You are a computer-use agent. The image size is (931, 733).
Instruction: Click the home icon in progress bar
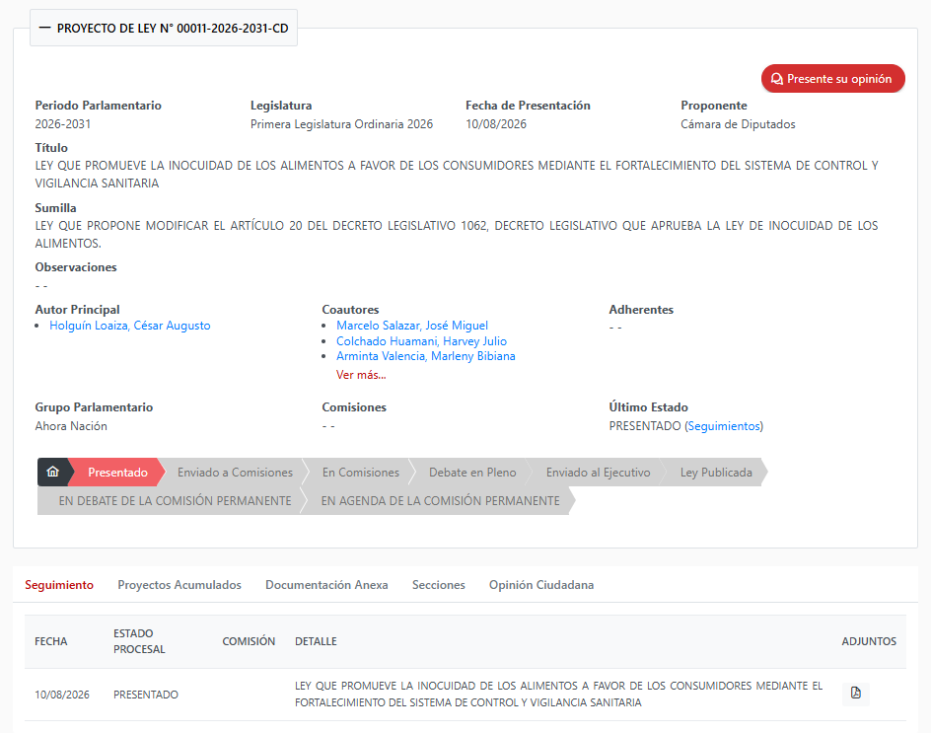pos(53,473)
